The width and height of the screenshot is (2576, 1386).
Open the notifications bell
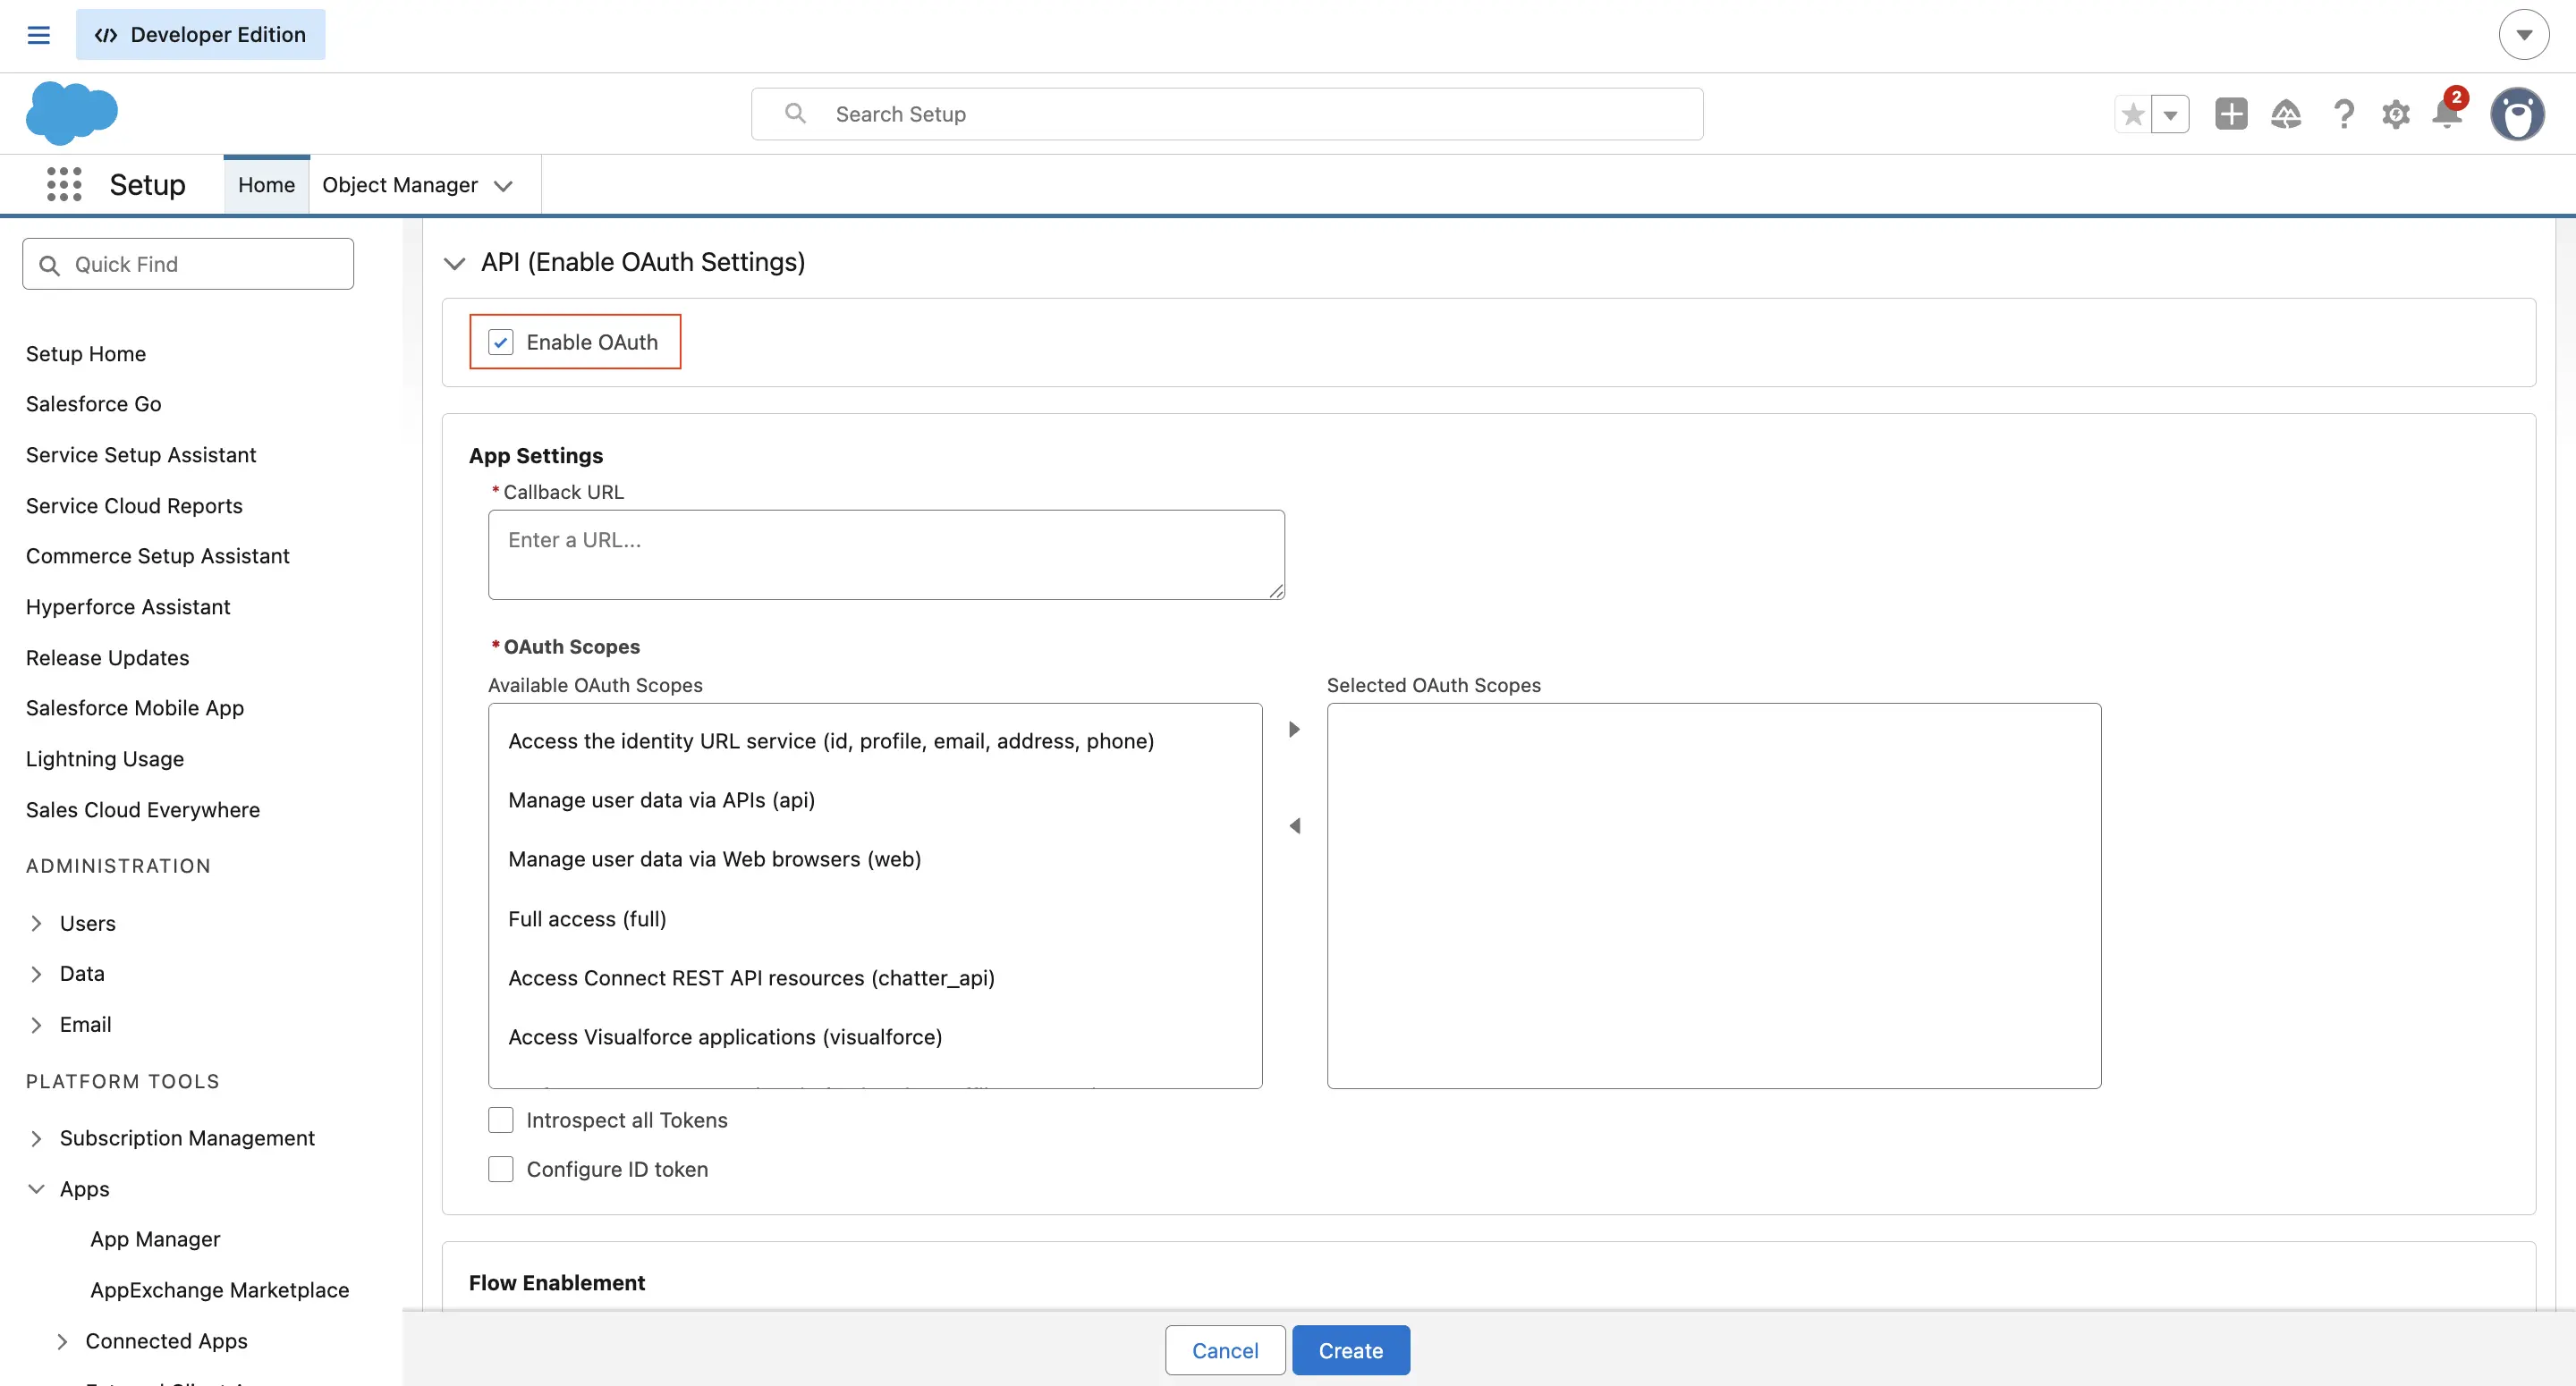[2447, 114]
